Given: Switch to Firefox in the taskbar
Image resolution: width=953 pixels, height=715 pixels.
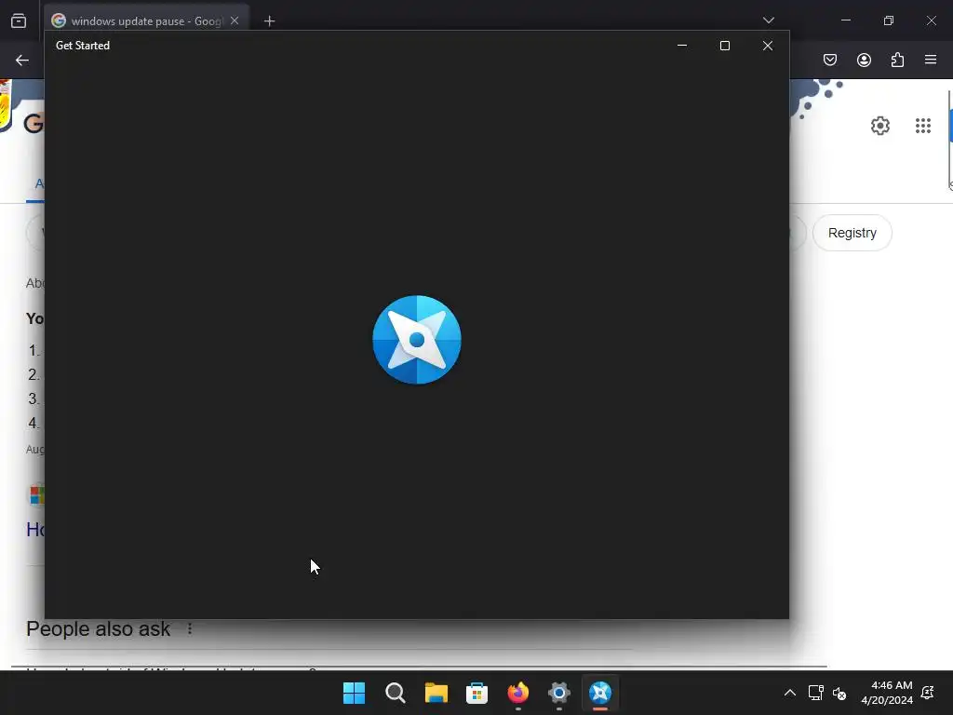Looking at the screenshot, I should [x=517, y=693].
